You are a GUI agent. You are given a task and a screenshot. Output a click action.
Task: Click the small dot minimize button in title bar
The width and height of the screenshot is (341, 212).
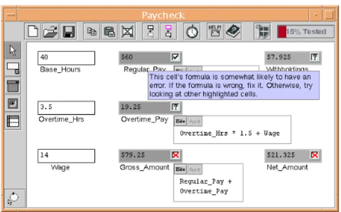[315, 15]
